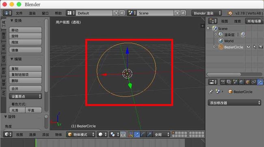Toggle BezierCircle renderability camera icon in outliner
The image size is (264, 147).
coord(261,47)
